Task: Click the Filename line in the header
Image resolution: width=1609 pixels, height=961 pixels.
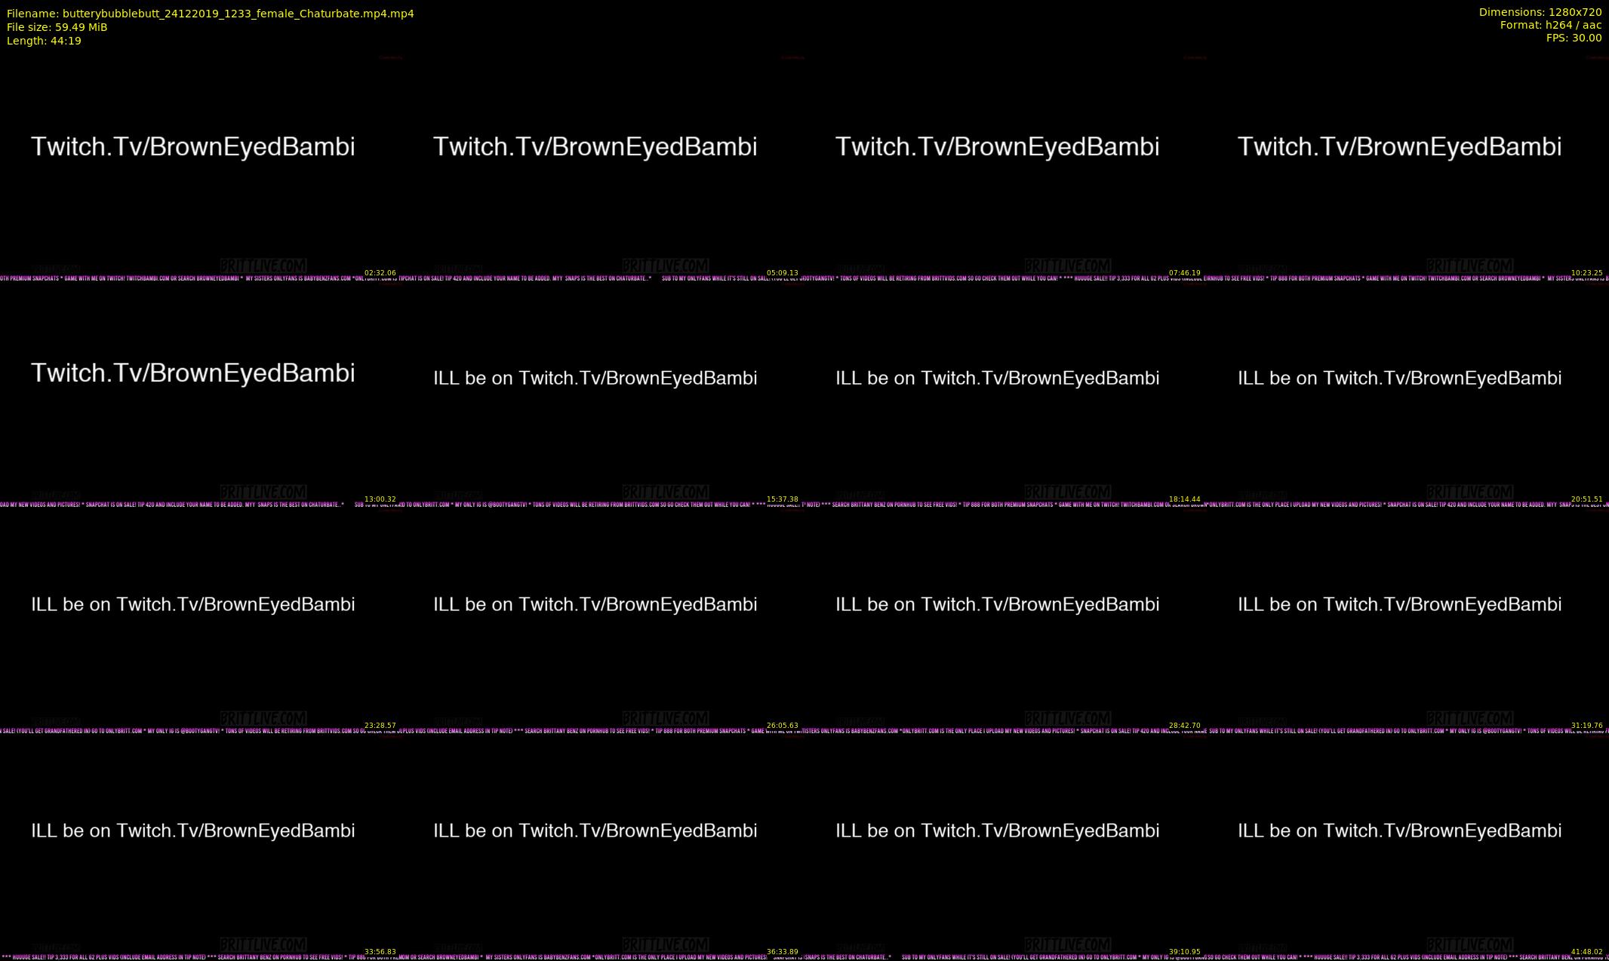Action: pos(210,14)
